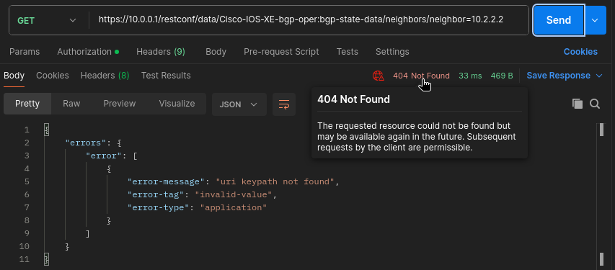Screen dimensions: 615x270
Task: Open response Headers (8) tab
Action: tap(105, 76)
